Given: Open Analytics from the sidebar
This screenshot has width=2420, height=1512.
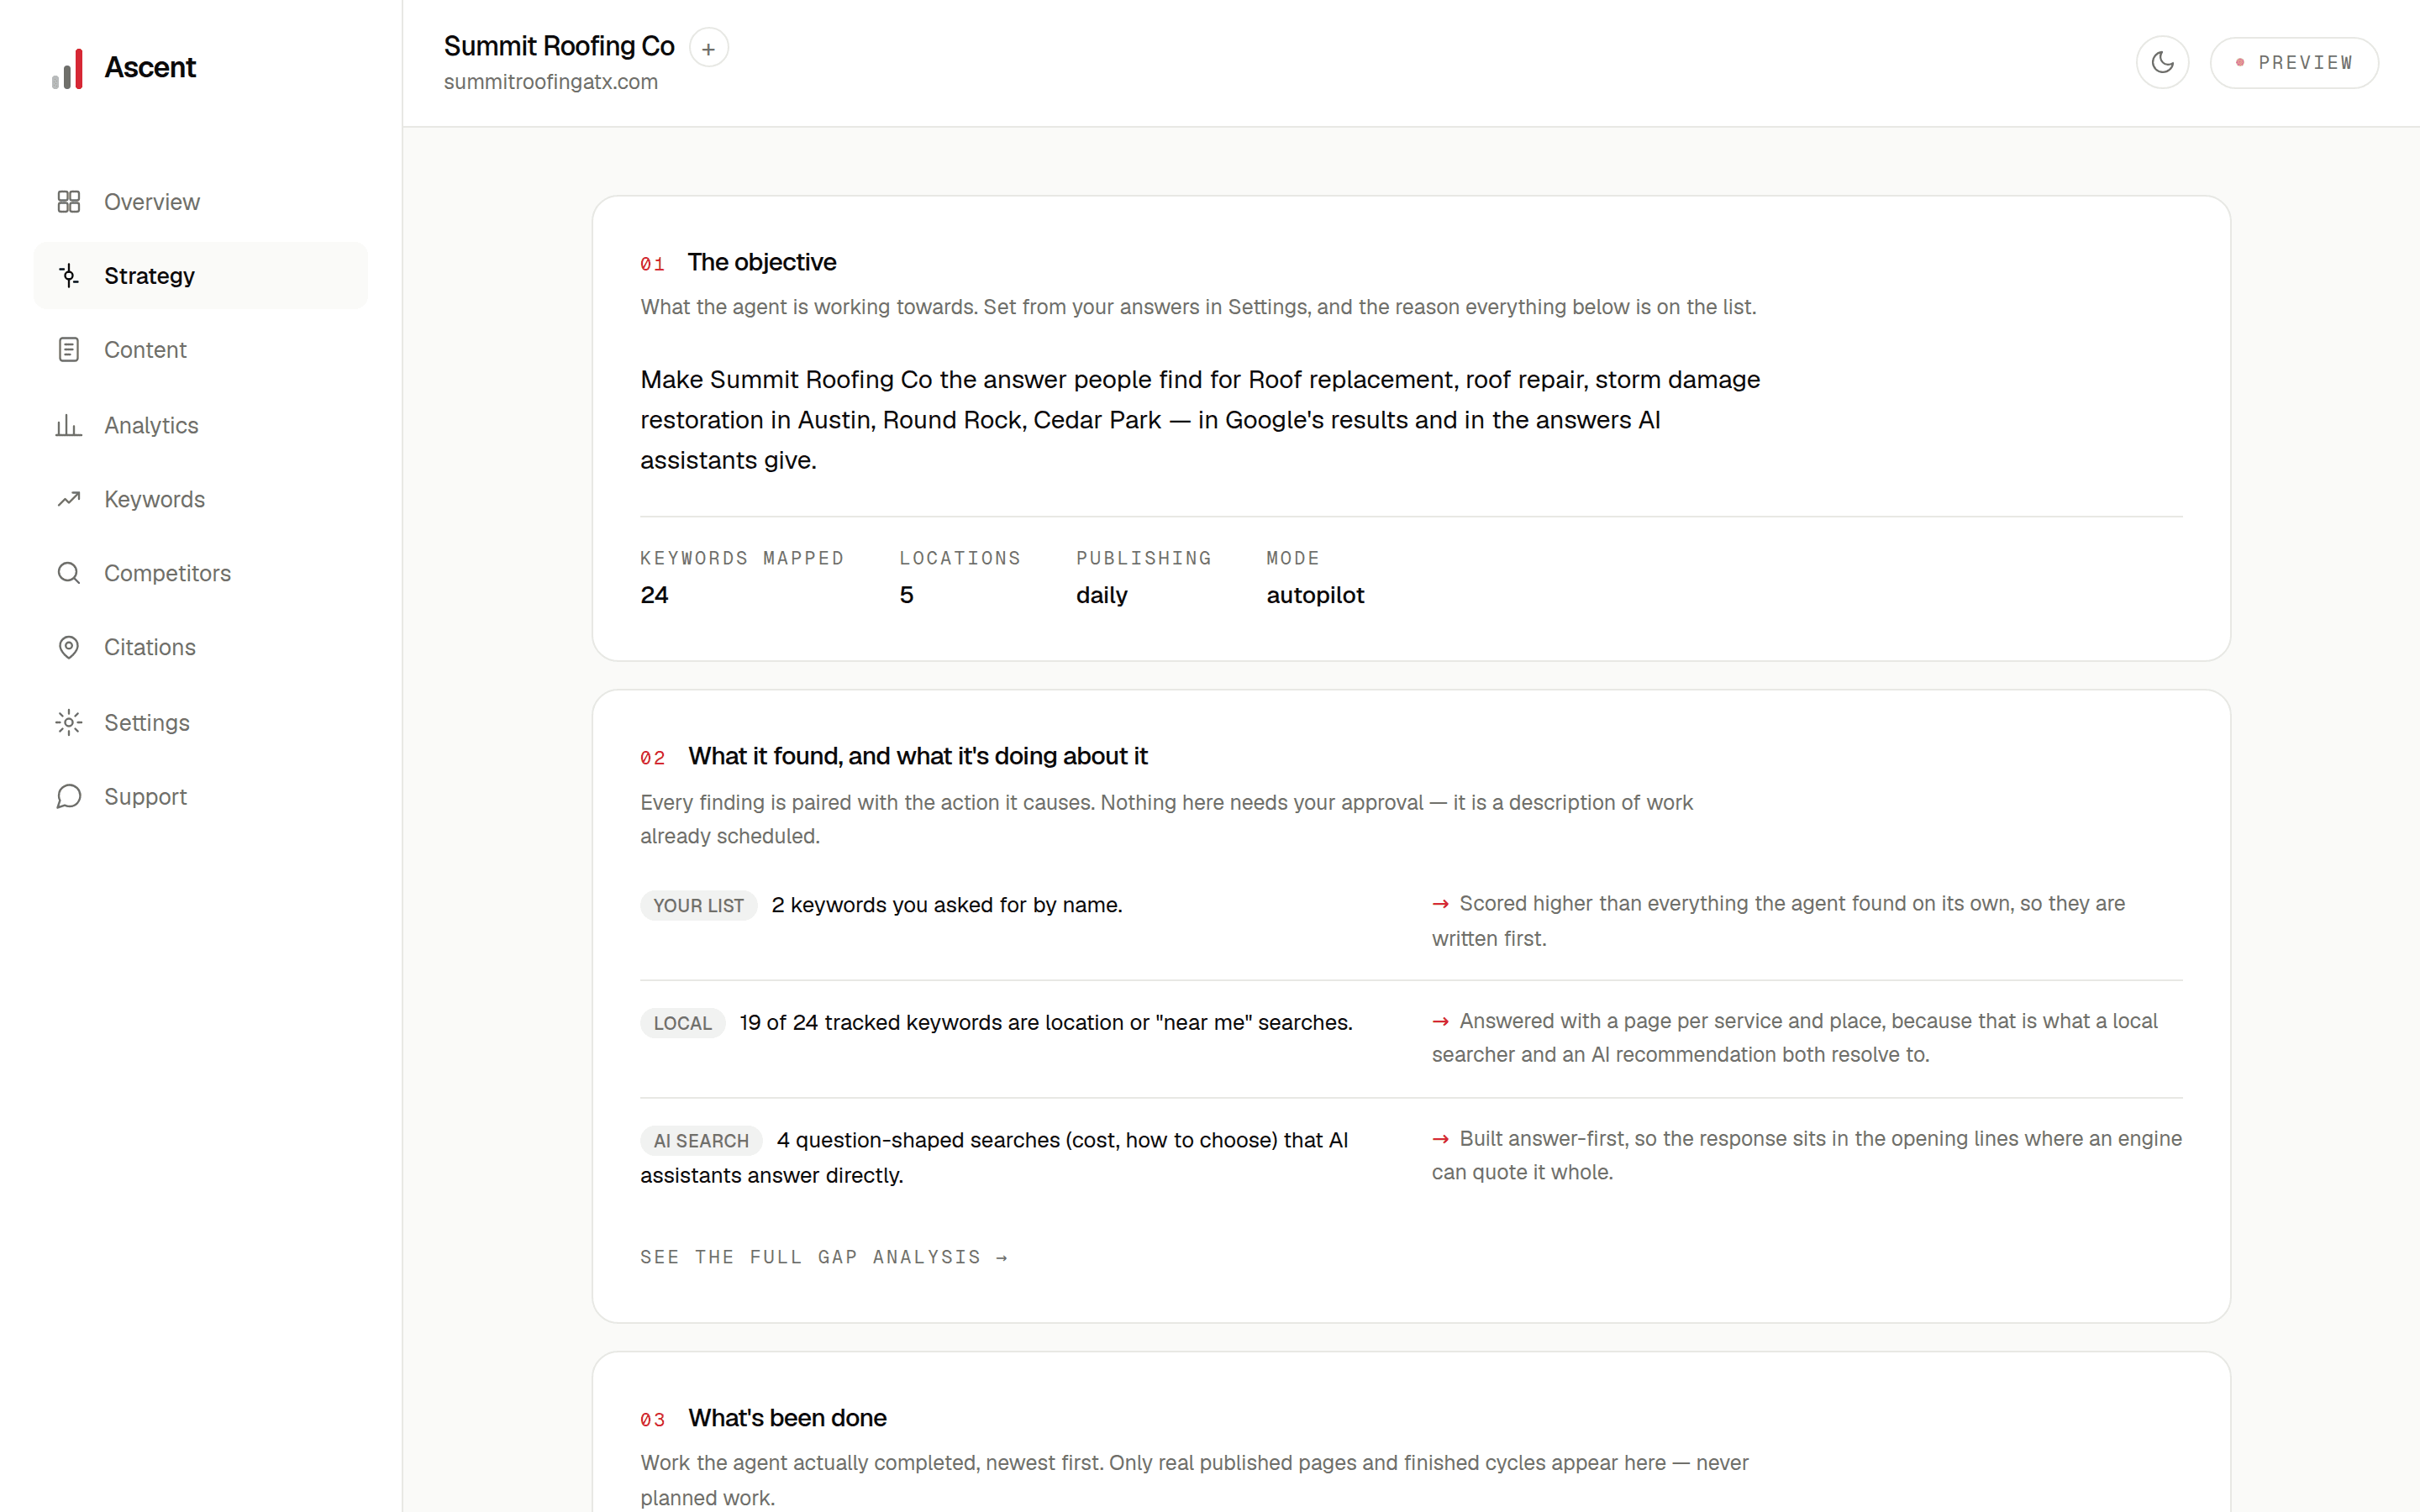Looking at the screenshot, I should click(200, 425).
